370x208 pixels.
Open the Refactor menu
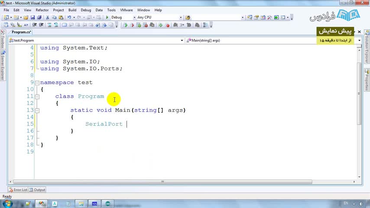[42, 10]
